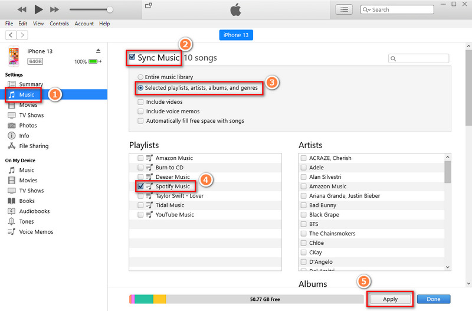Click the Play button

pos(38,9)
